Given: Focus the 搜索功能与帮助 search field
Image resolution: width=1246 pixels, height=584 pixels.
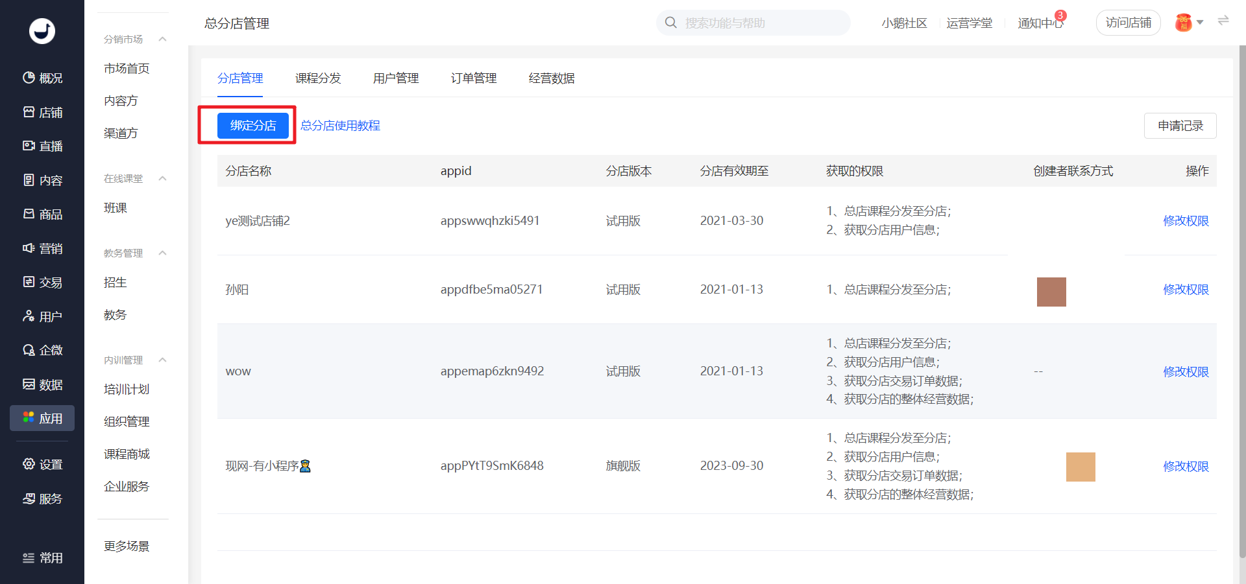Looking at the screenshot, I should 753,23.
